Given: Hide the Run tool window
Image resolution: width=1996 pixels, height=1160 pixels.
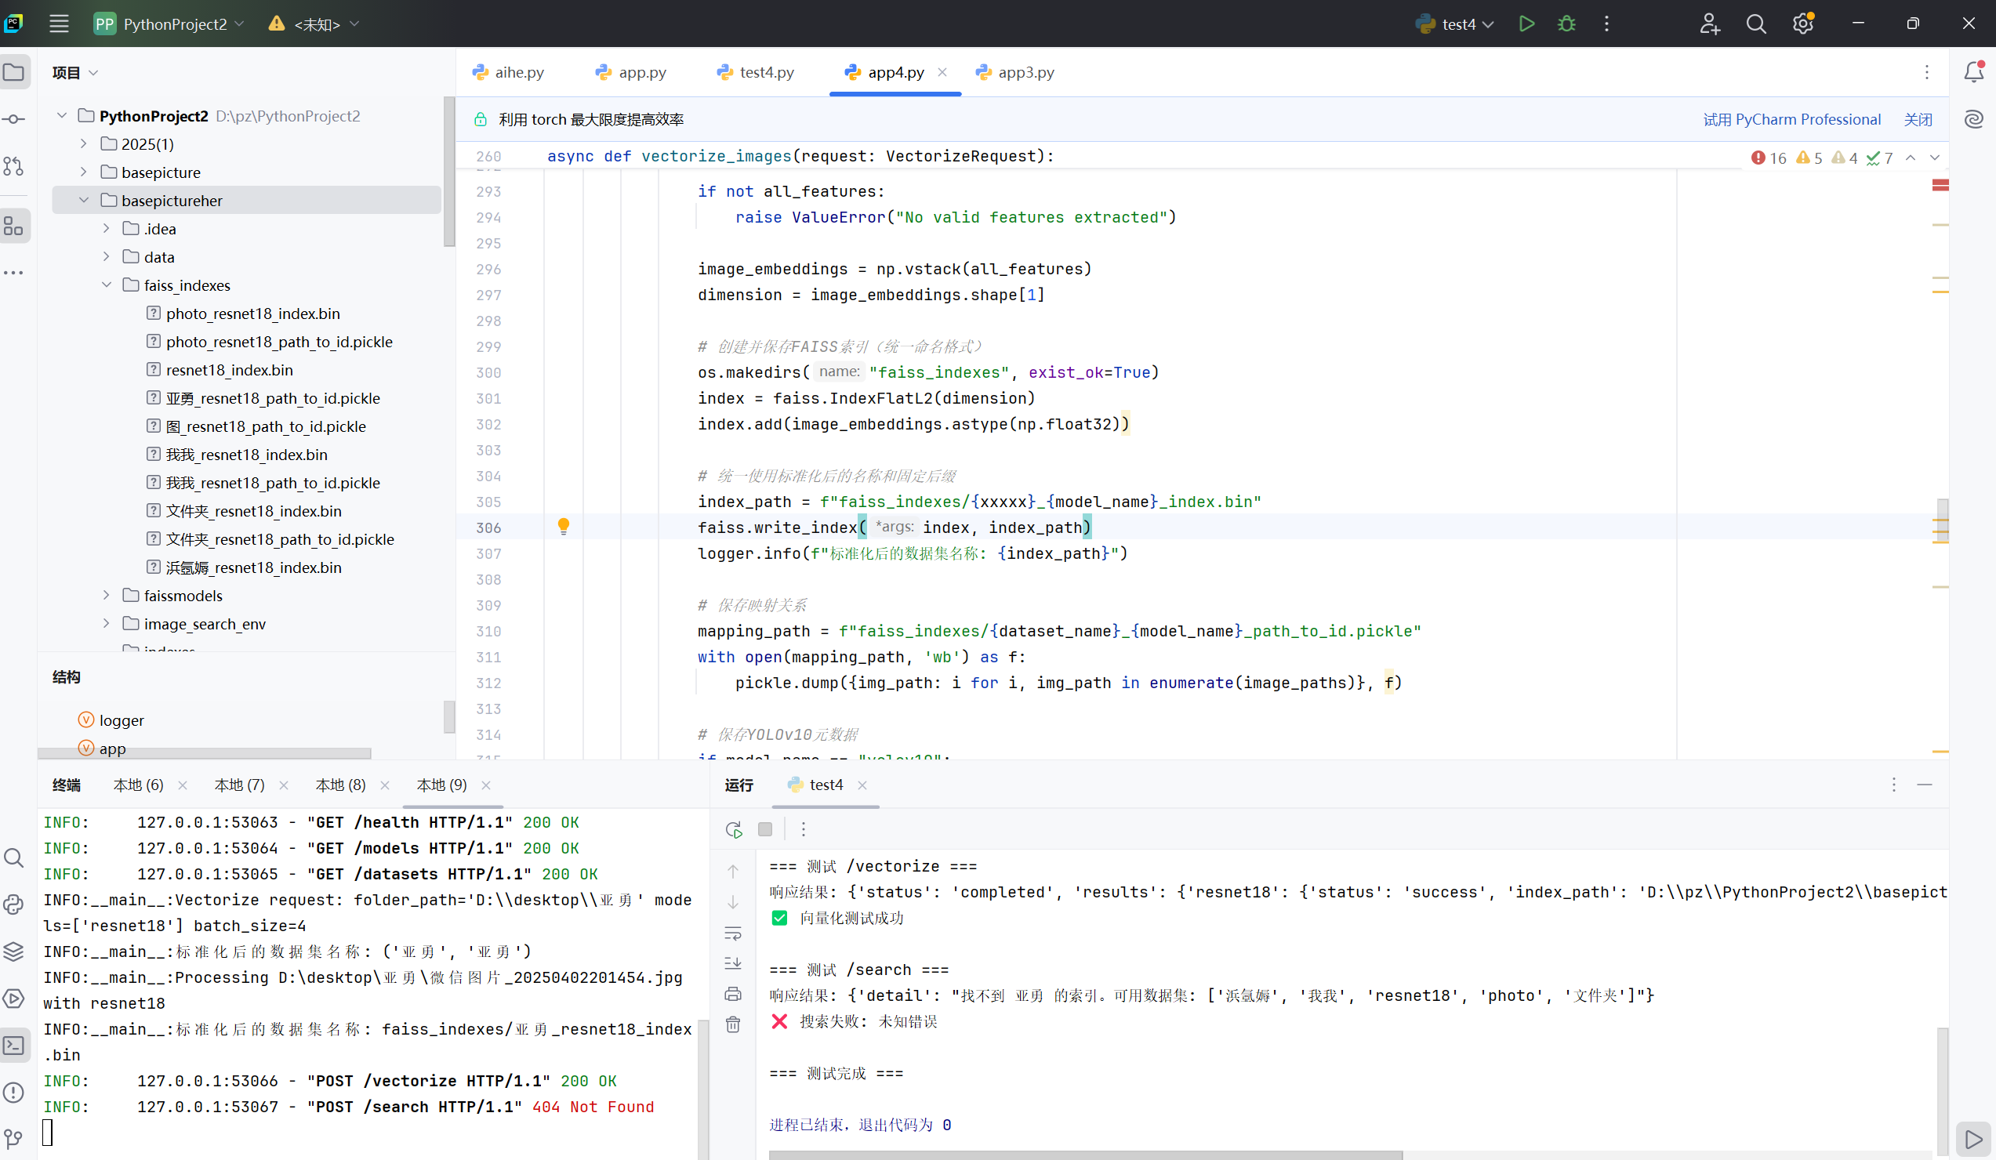Looking at the screenshot, I should 1925,785.
